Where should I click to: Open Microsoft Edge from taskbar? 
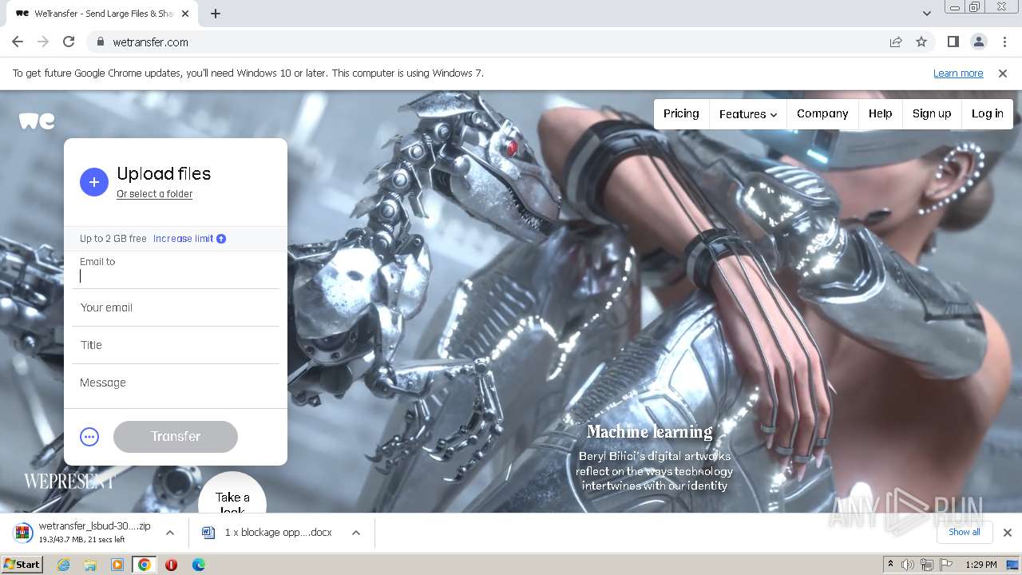point(198,565)
